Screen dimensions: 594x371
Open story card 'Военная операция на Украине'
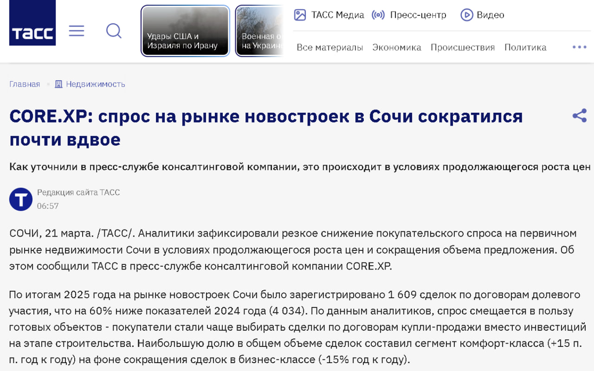[260, 31]
